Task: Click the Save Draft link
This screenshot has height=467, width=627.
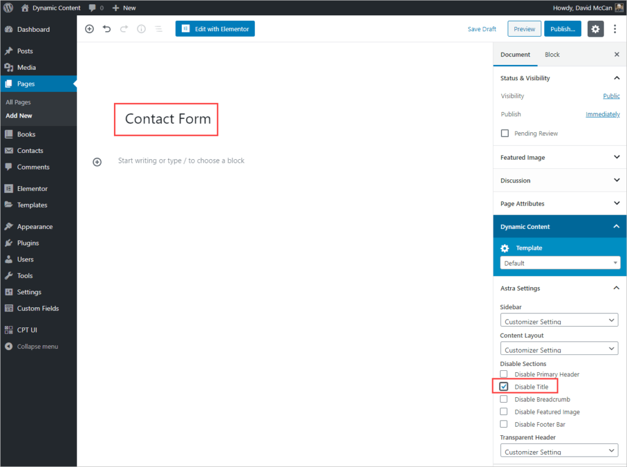Action: [482, 29]
